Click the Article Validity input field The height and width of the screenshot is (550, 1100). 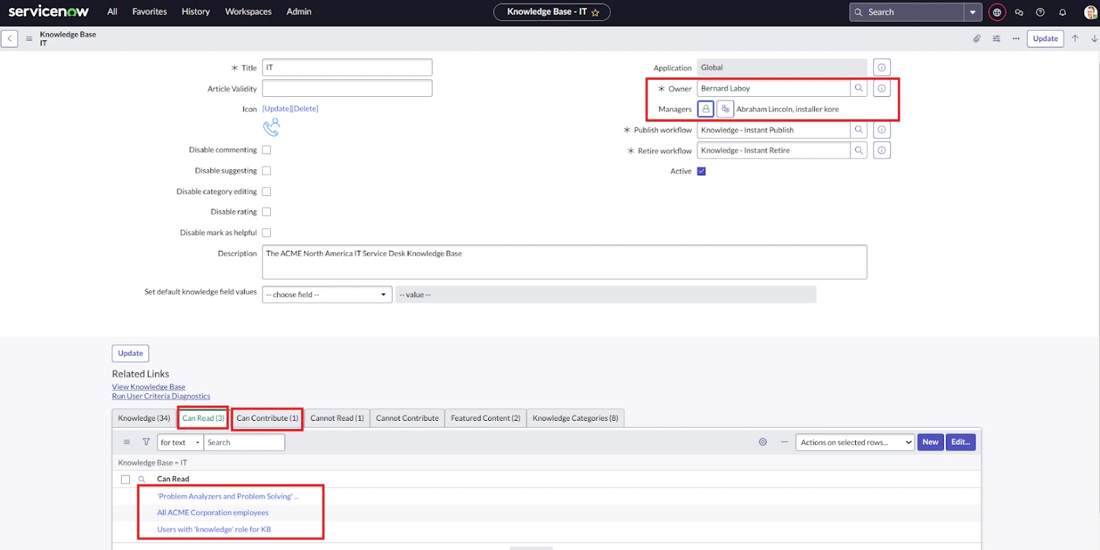(x=347, y=88)
